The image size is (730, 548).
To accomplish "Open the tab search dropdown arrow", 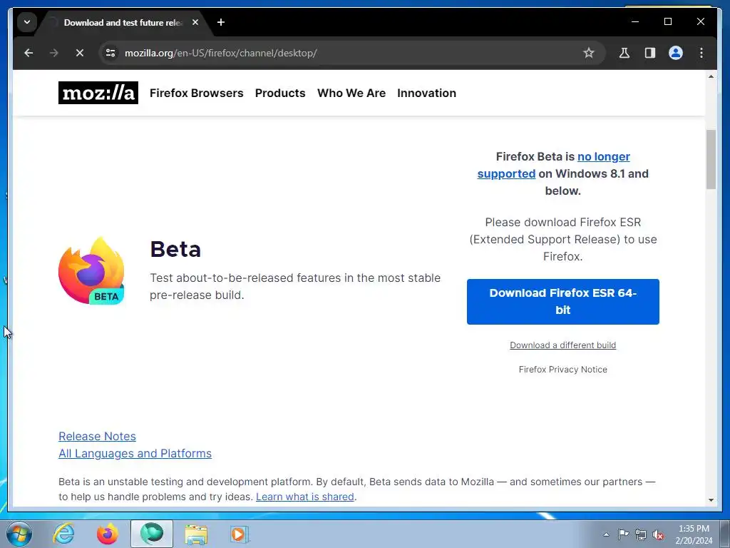I will click(27, 22).
